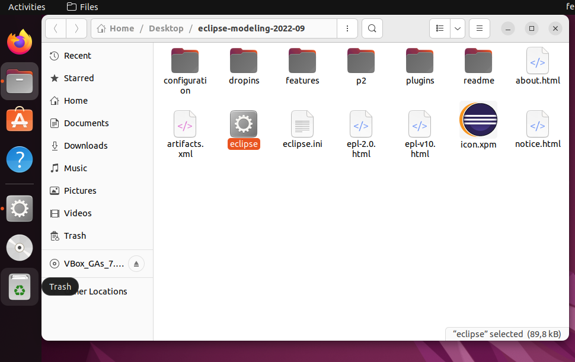Open the eclipse executable file
The image size is (575, 362).
[x=243, y=124]
